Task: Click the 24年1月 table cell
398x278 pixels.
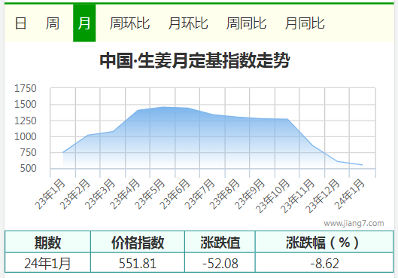Action: tap(47, 263)
